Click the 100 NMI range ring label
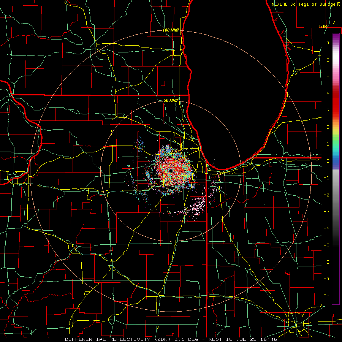The image size is (342, 342). (x=171, y=30)
